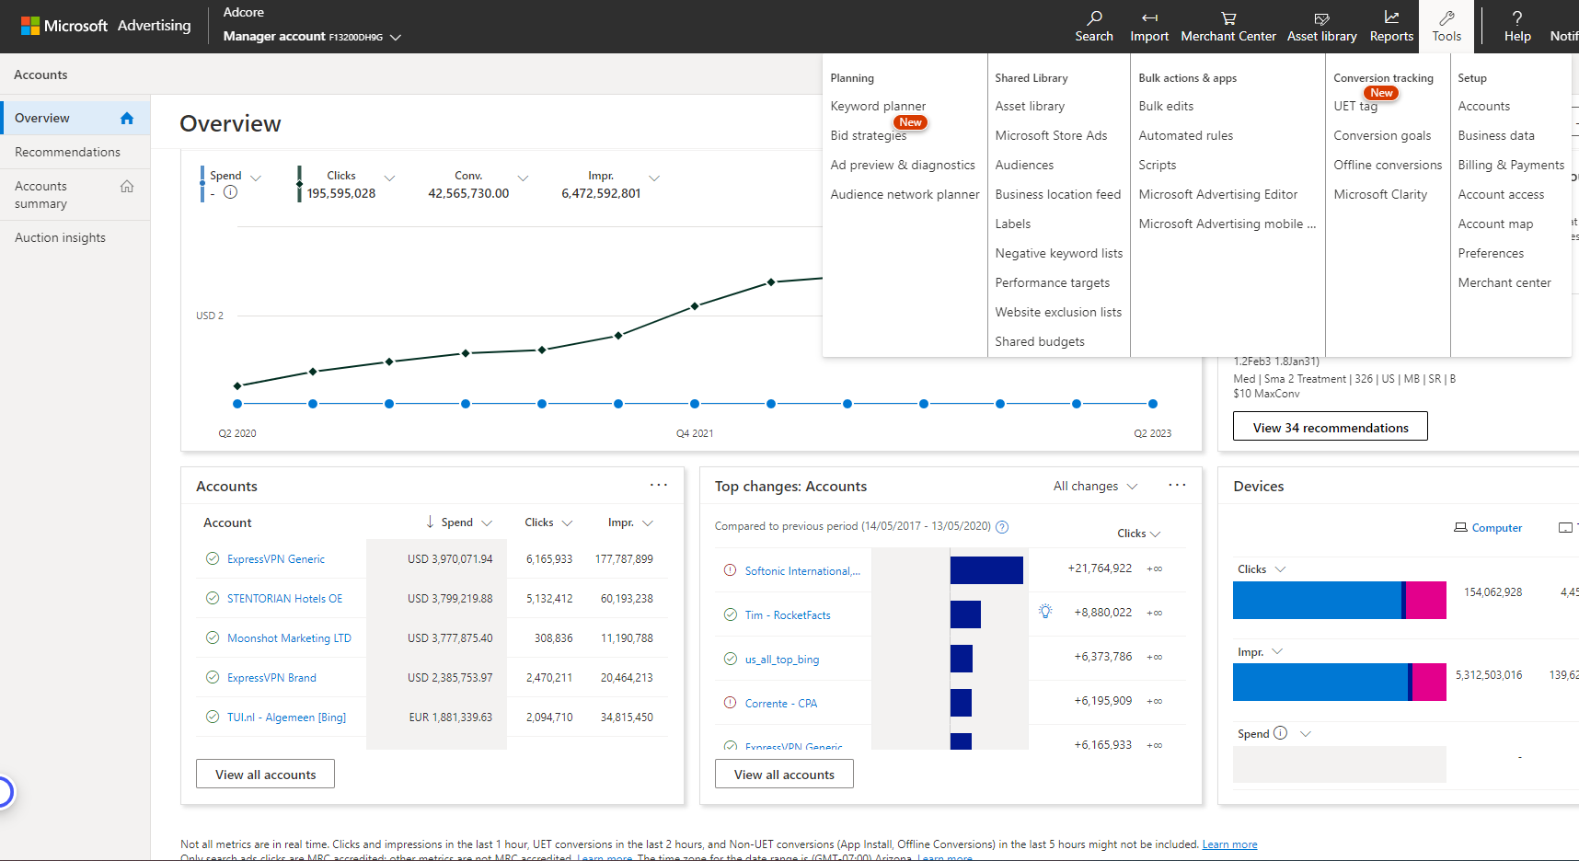1579x861 pixels.
Task: Open Merchant Center shopping cart icon
Action: (x=1228, y=20)
